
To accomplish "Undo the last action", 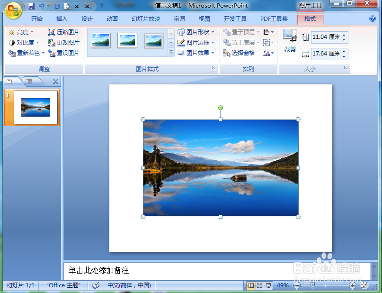I will (41, 6).
